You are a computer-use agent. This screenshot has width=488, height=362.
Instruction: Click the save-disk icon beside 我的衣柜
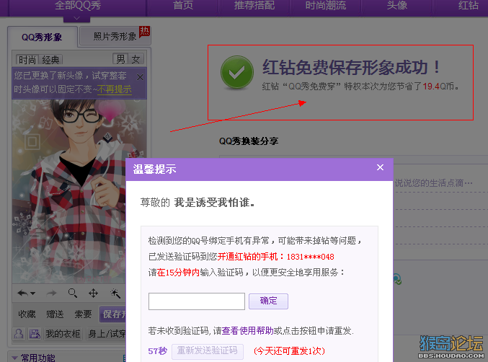35,334
